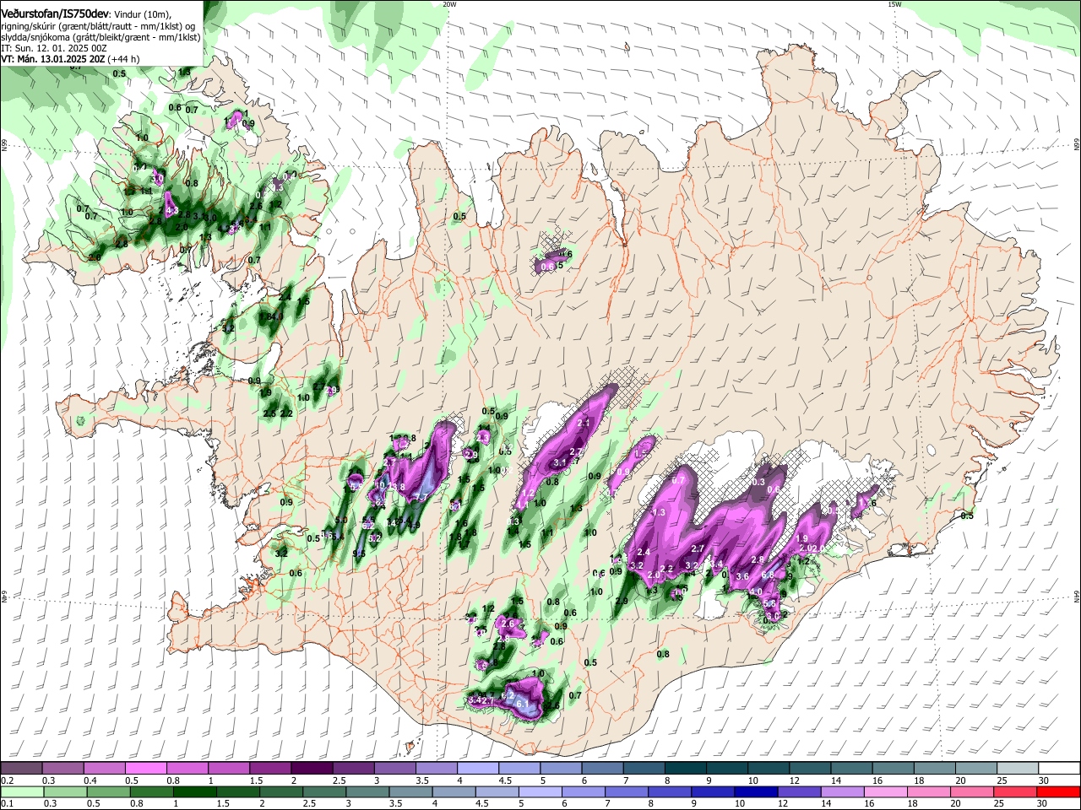Click the dull purple 0.2–0.3 snow legend swatch
1081x810 pixels.
[21, 769]
